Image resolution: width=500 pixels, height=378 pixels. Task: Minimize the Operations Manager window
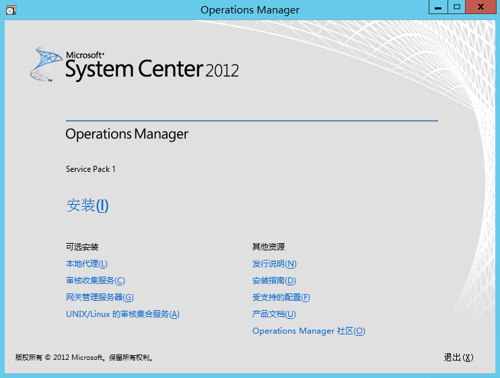438,7
